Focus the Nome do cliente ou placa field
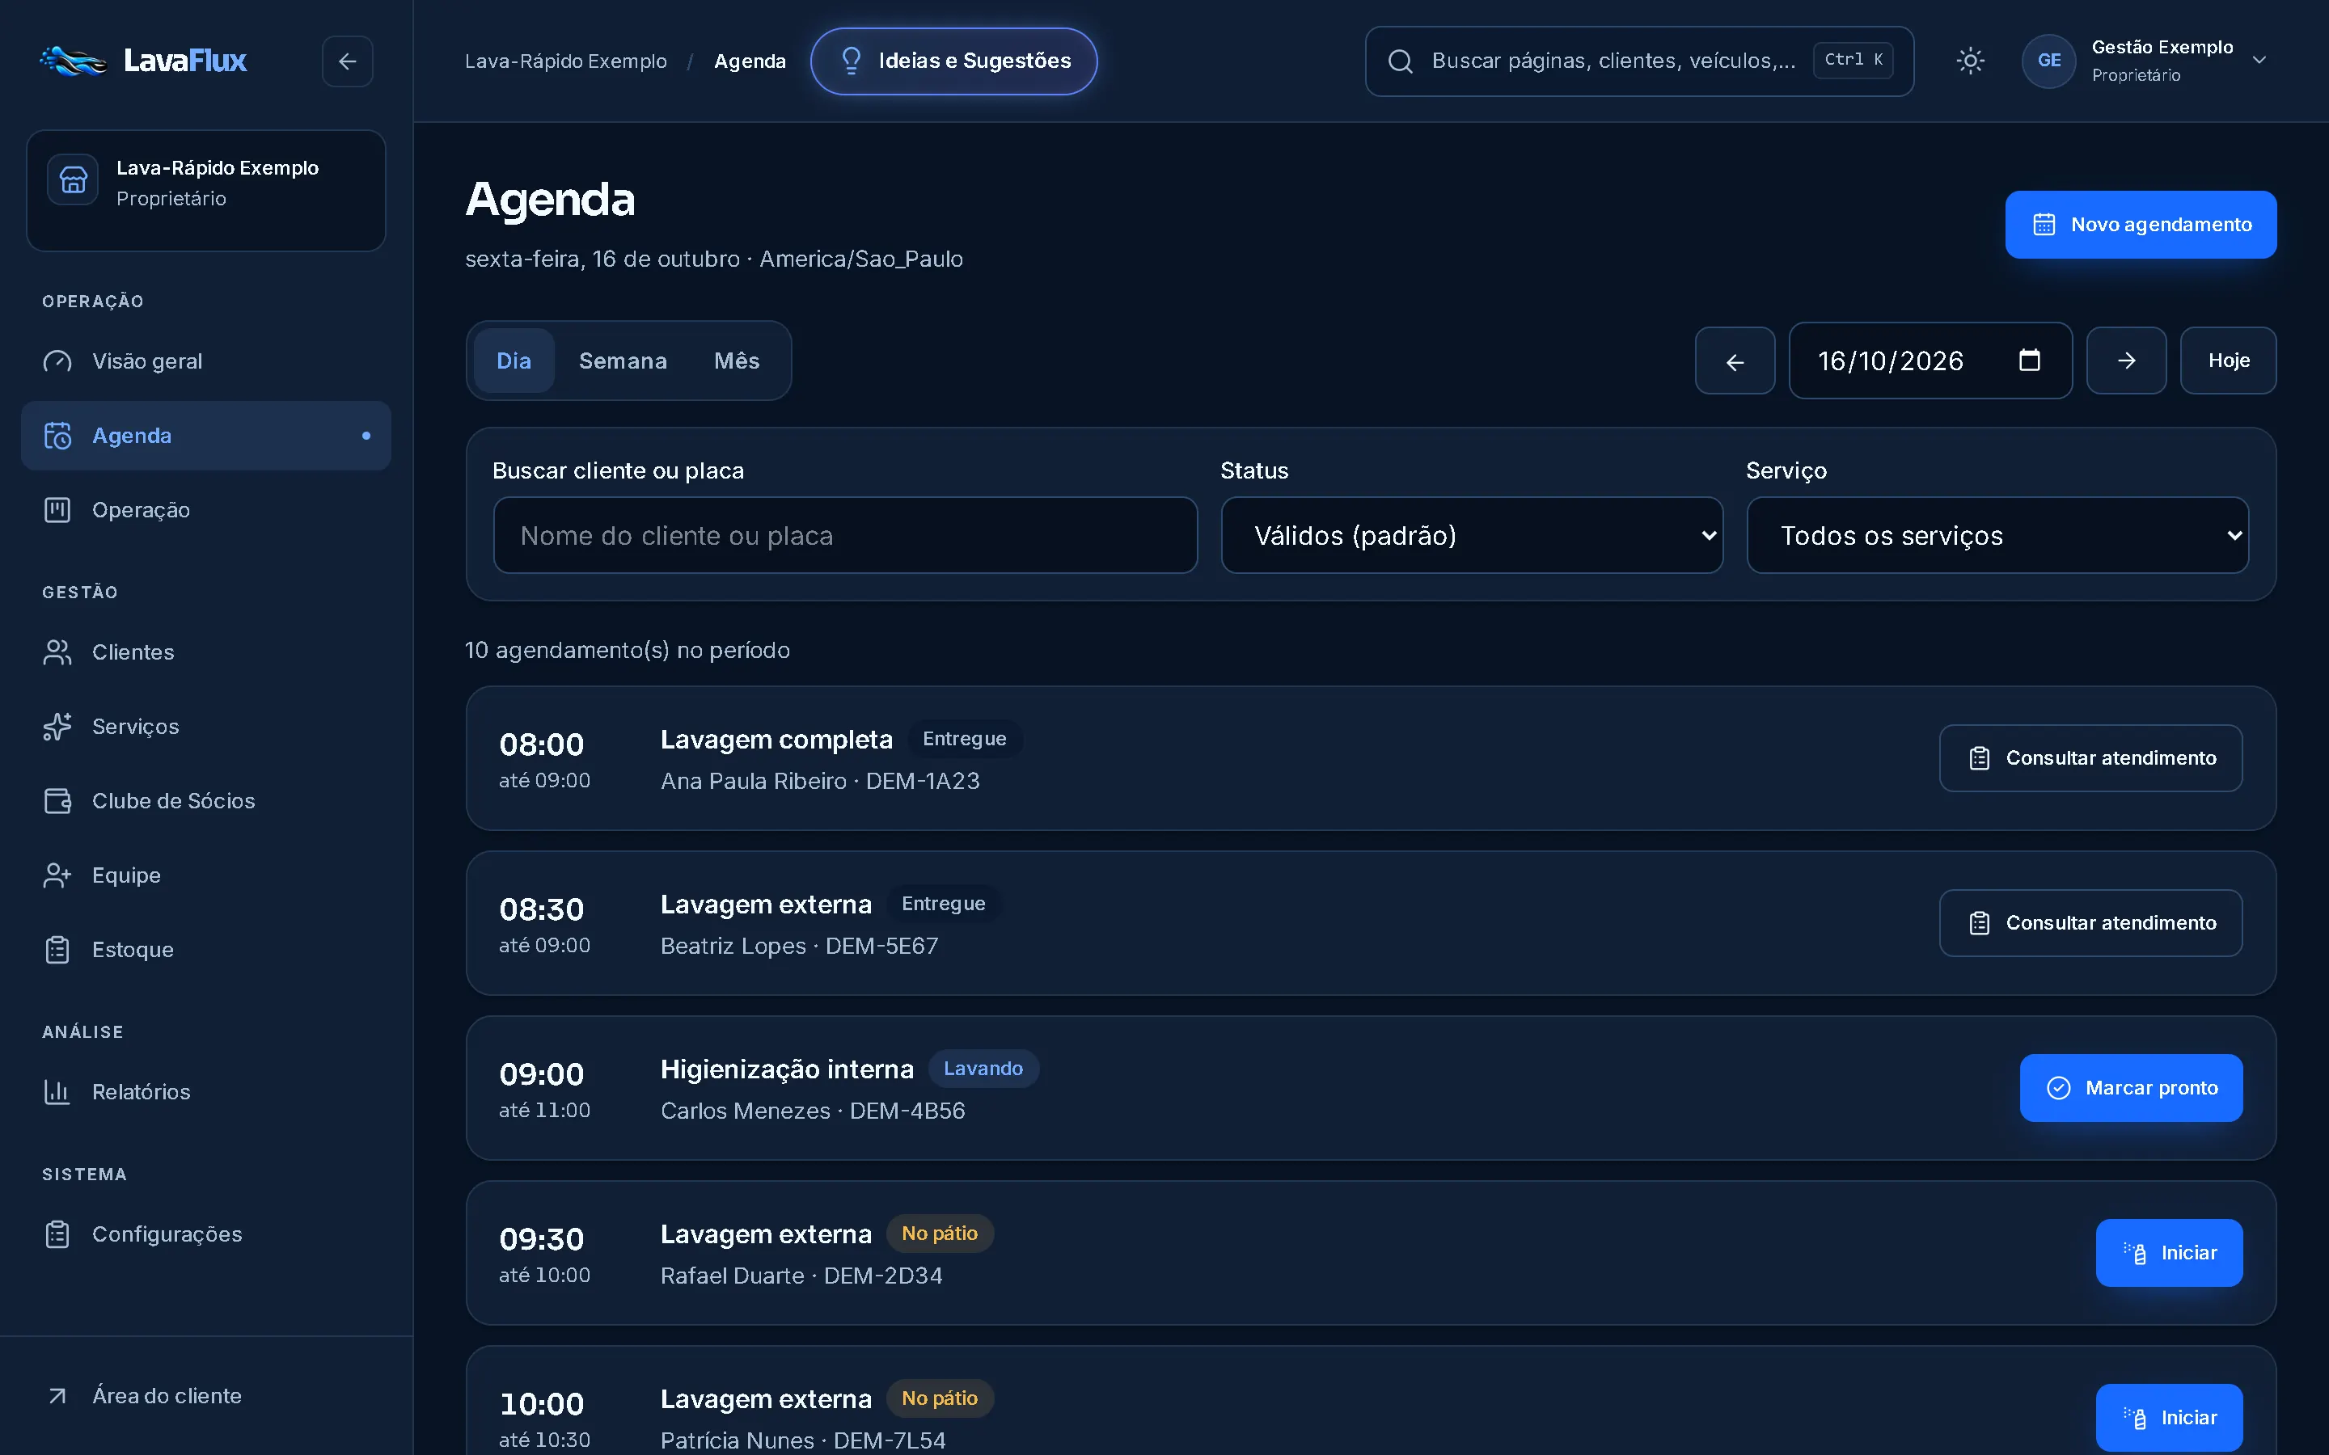 click(845, 536)
